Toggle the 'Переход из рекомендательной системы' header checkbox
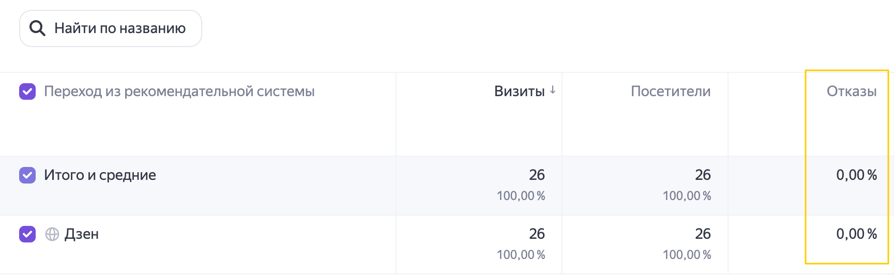The width and height of the screenshot is (894, 275). click(x=27, y=91)
